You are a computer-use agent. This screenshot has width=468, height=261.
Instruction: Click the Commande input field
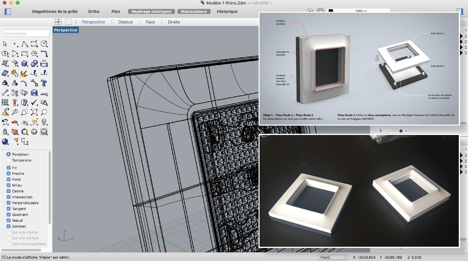pos(26,33)
